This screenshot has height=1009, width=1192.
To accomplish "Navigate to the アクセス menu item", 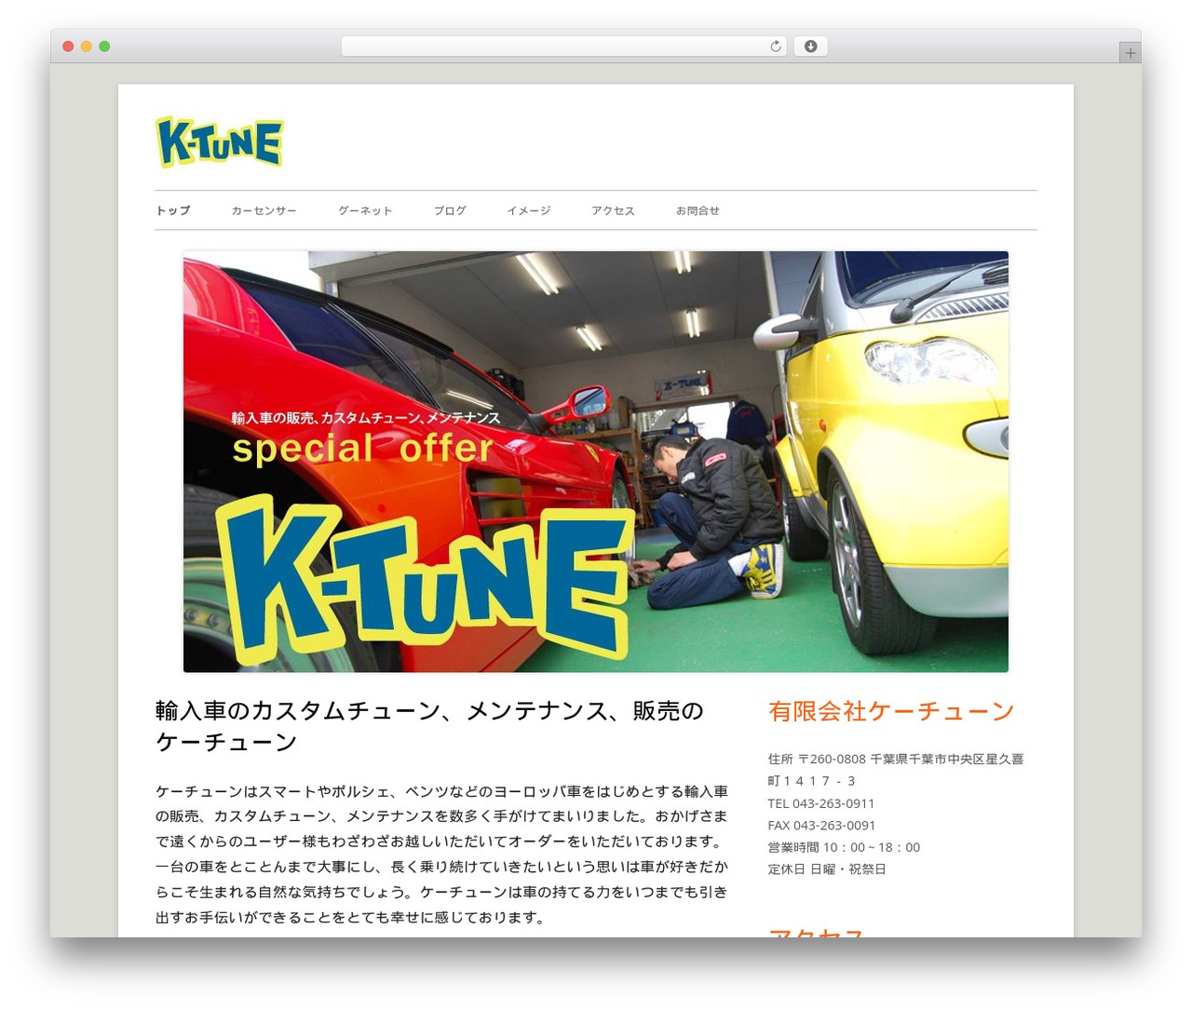I will (613, 210).
